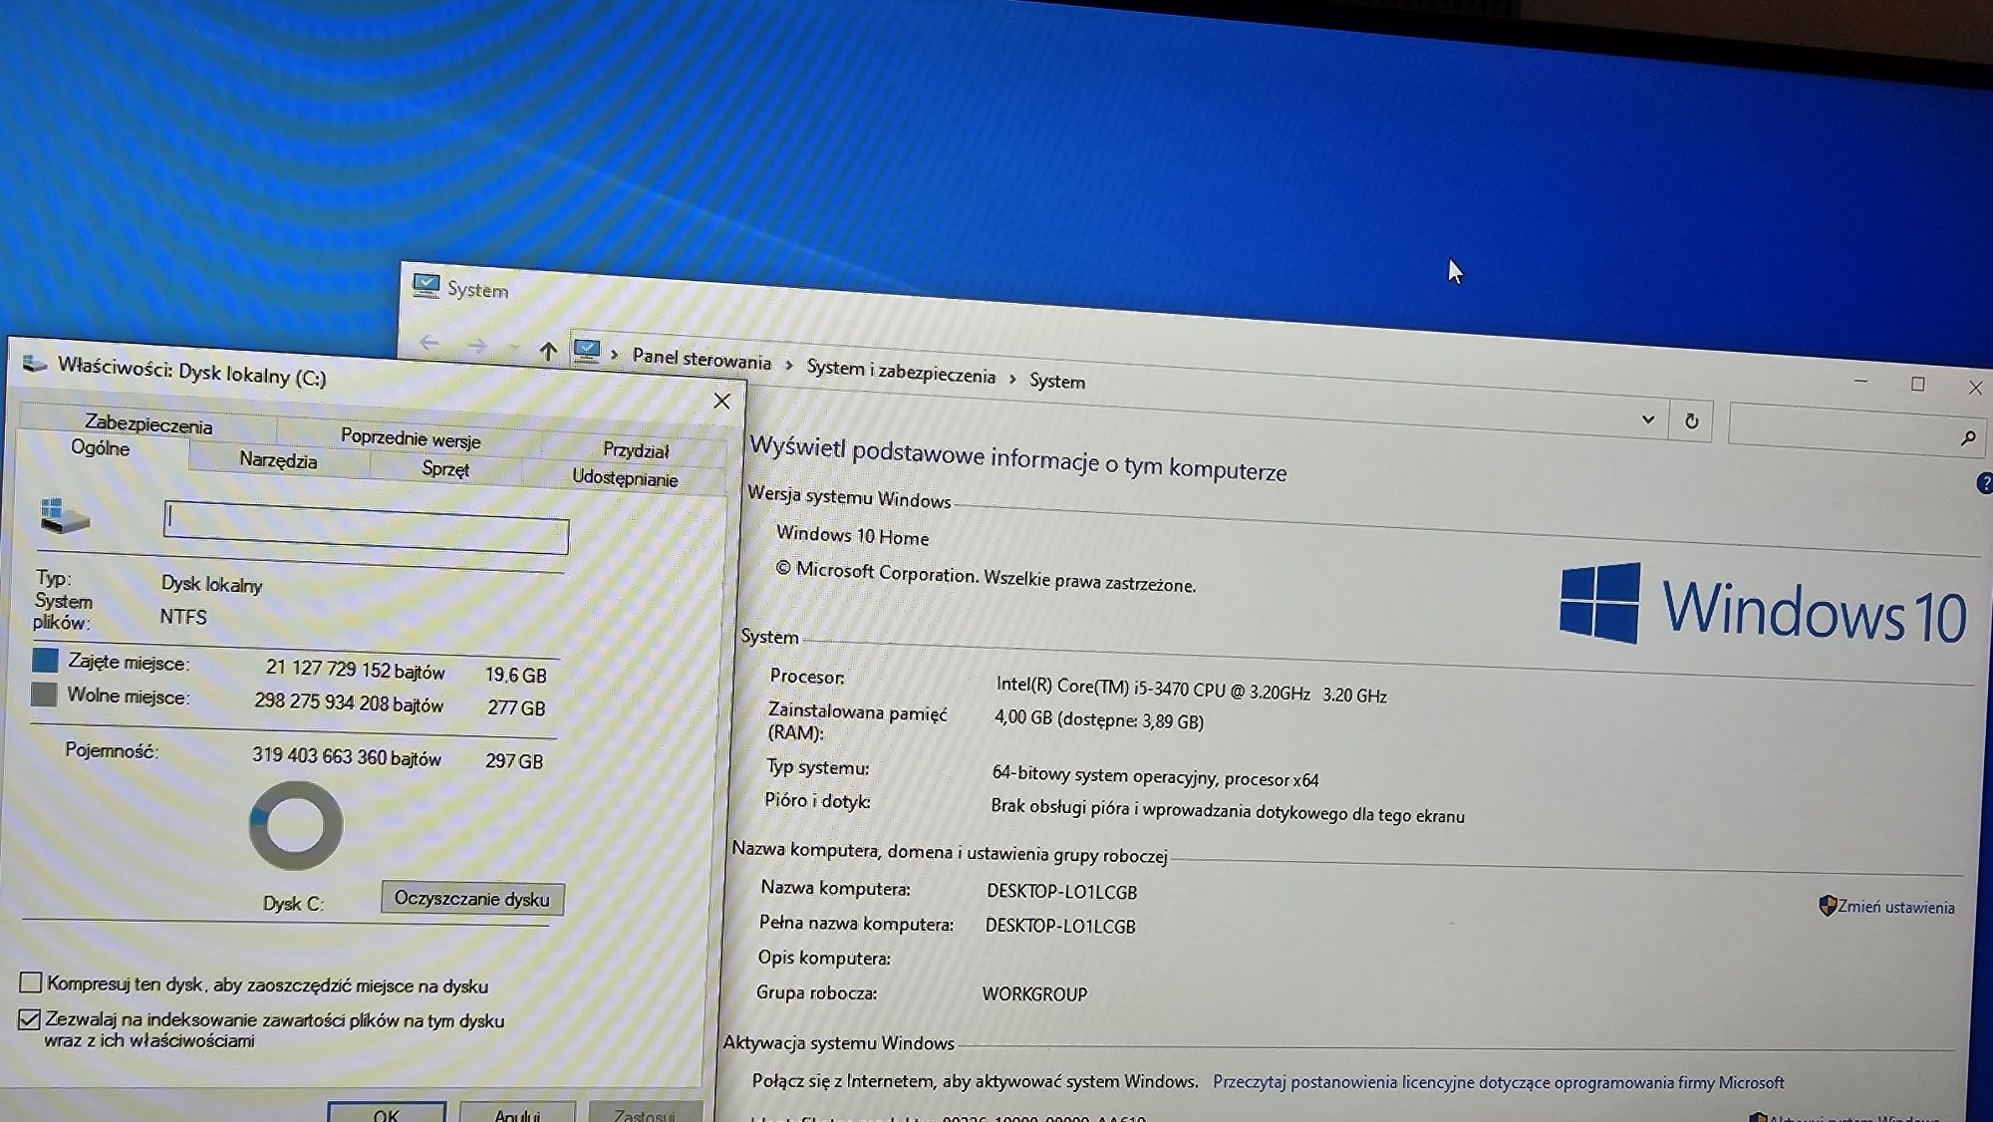Image resolution: width=1993 pixels, height=1122 pixels.
Task: Uncheck Zezwalaj na indeksowanie checkbox
Action: point(30,1019)
